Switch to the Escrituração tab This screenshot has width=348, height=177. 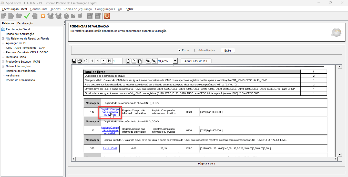click(x=25, y=23)
